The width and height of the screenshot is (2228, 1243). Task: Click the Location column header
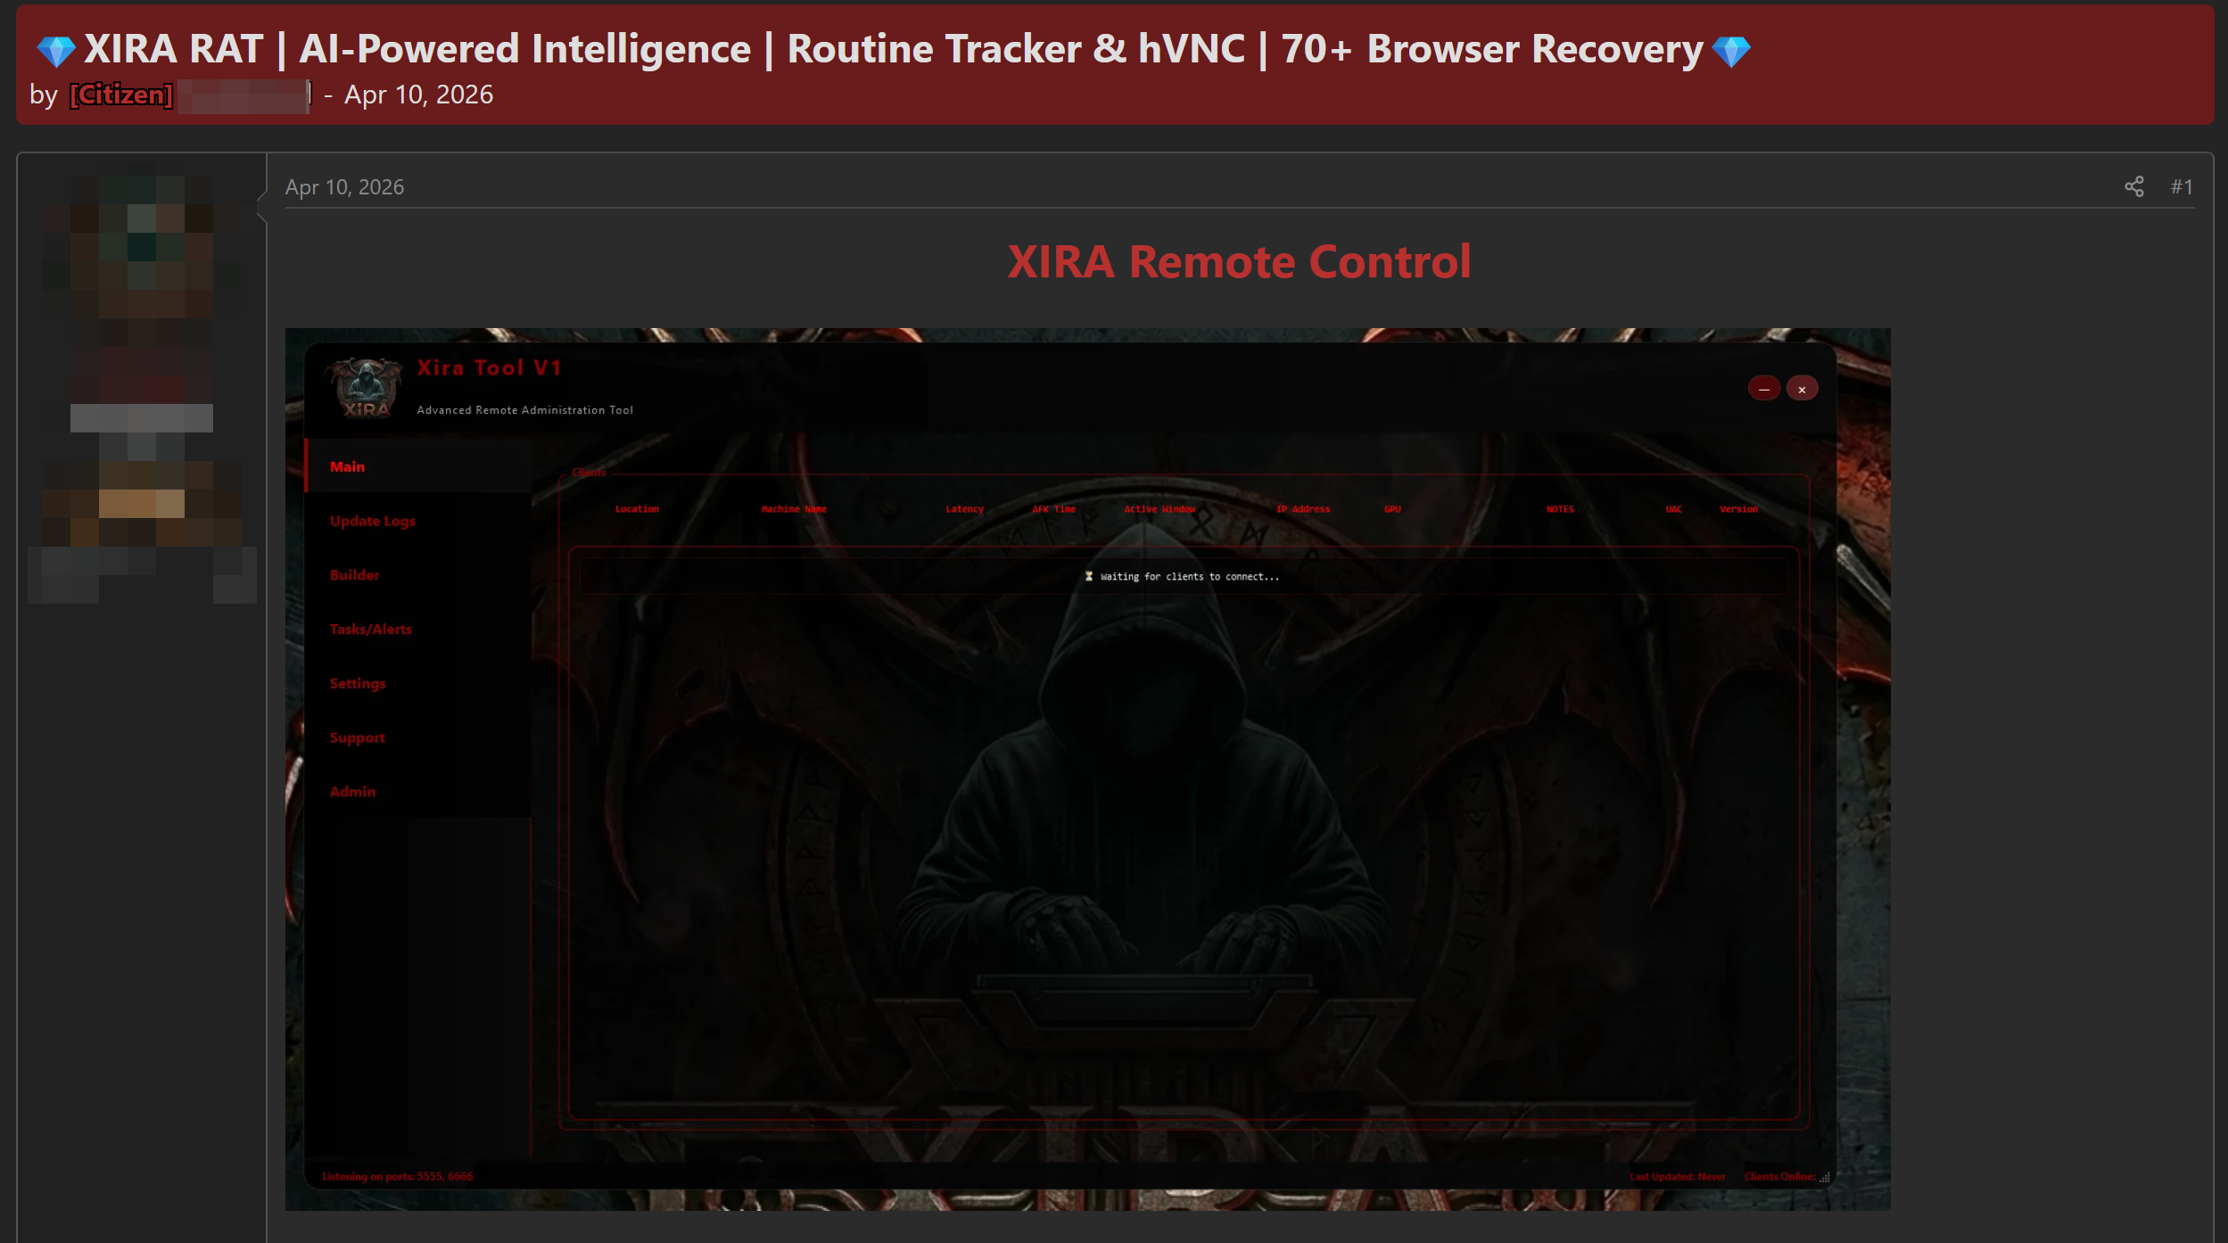637,509
